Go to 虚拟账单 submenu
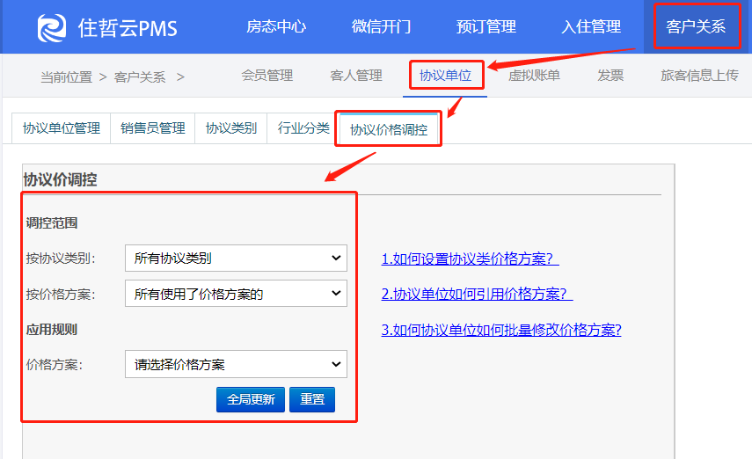 point(534,76)
